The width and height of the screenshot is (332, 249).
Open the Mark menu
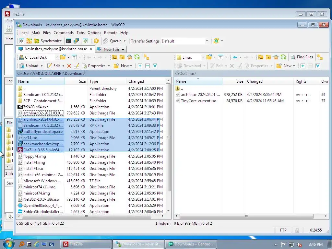36,33
